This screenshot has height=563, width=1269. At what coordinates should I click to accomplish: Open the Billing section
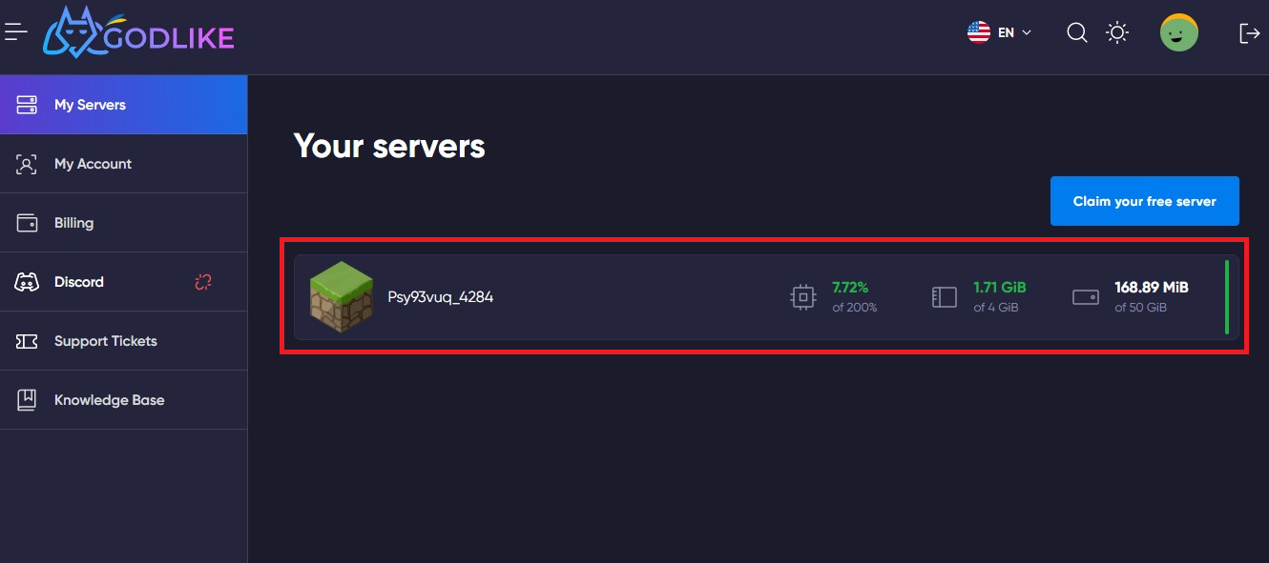coord(124,223)
